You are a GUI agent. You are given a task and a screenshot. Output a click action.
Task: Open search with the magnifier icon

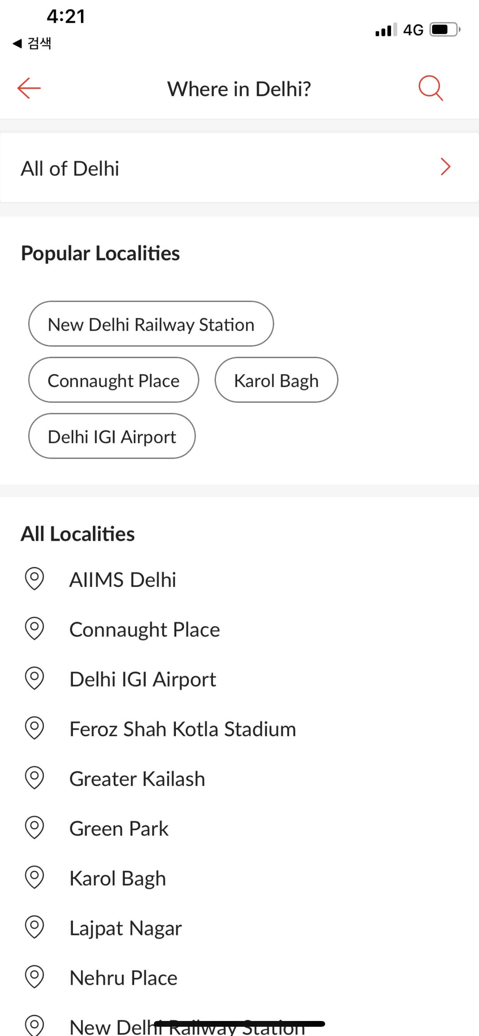(430, 87)
